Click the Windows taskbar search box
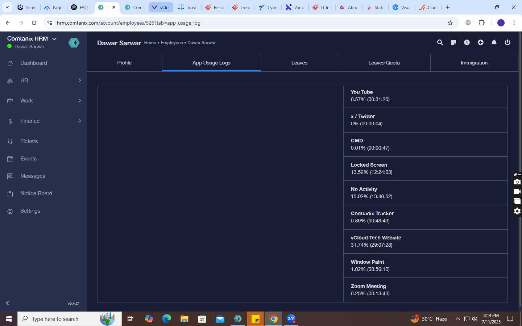The height and width of the screenshot is (326, 522). point(70,319)
